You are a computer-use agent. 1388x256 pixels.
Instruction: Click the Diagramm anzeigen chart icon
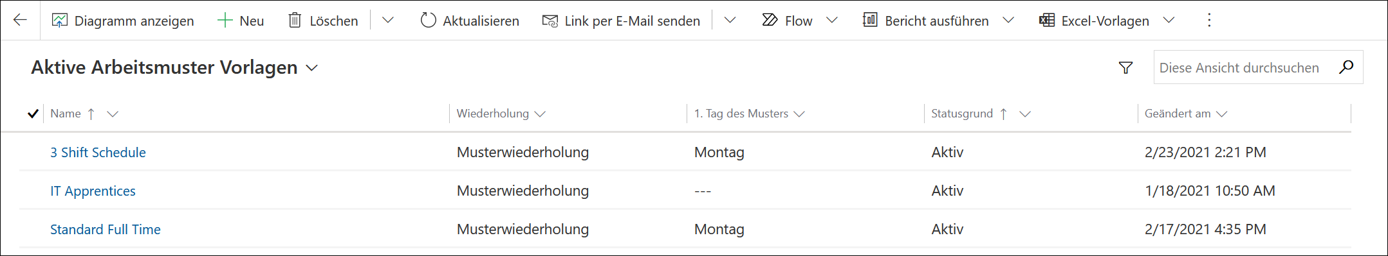pos(59,21)
